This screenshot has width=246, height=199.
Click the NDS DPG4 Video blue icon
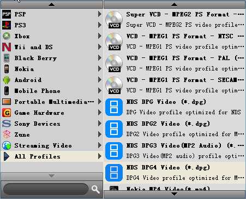(x=114, y=173)
